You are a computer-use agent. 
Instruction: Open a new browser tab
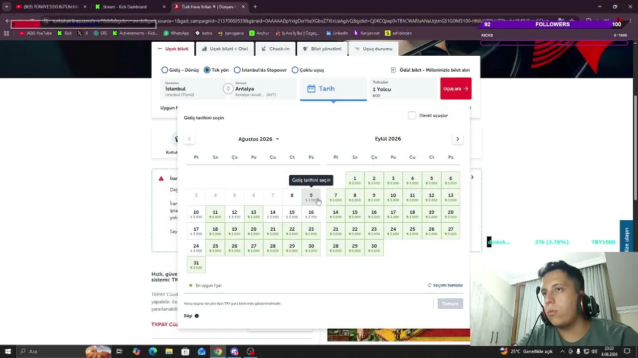pos(255,7)
